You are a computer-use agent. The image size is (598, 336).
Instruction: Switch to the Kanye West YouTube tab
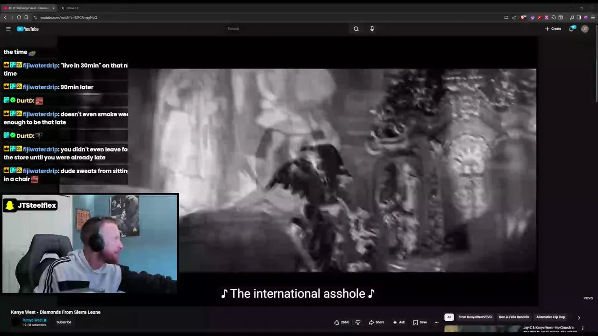pyautogui.click(x=28, y=8)
